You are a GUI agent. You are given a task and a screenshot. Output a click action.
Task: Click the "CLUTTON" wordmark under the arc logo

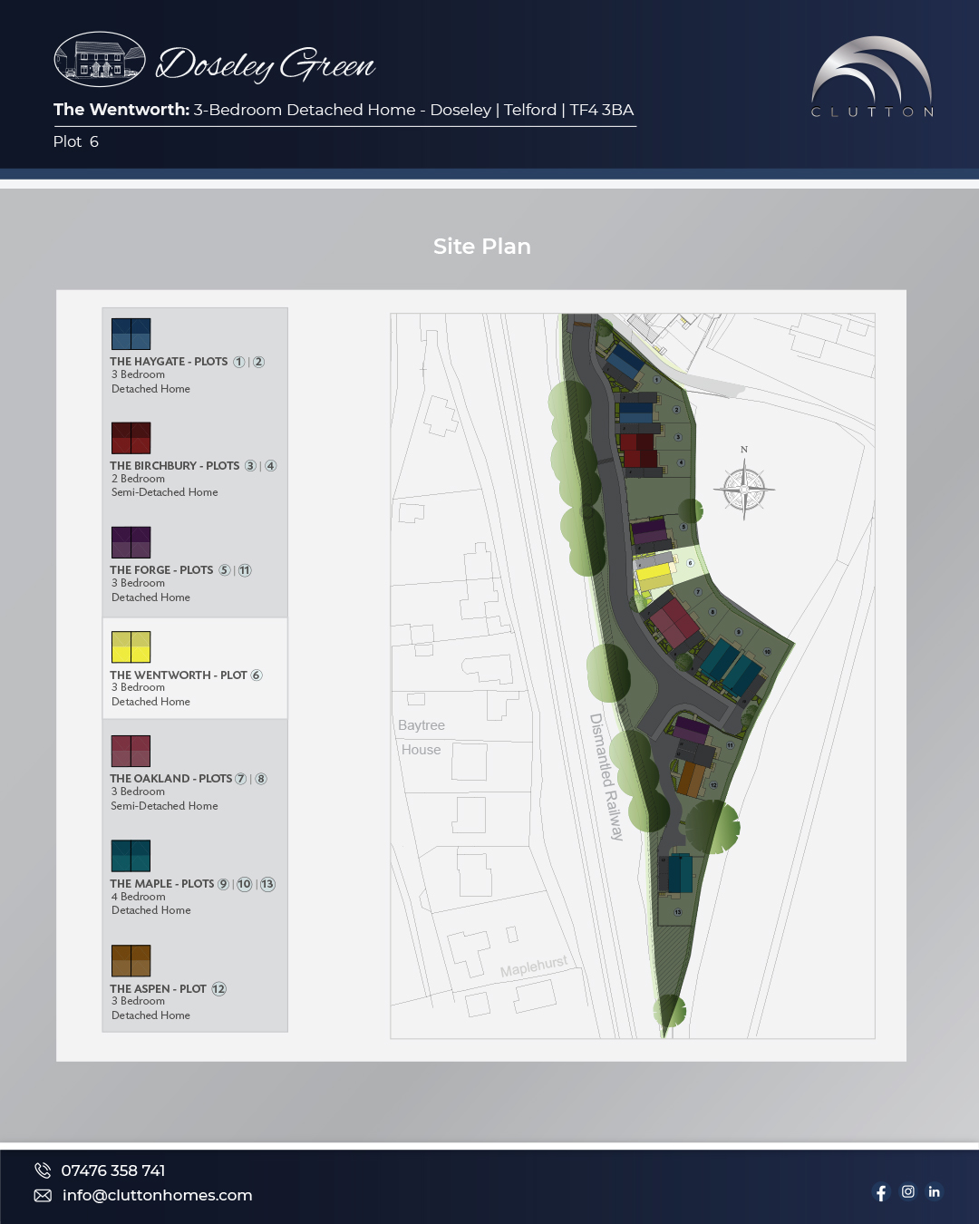tap(873, 112)
